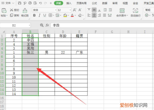Image resolution: width=154 pixels, height=110 pixels.
Task: Click the Paste clipboard icon
Action: pyautogui.click(x=4, y=11)
